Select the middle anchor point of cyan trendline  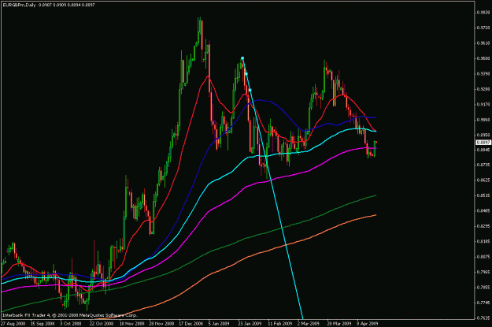coord(246,74)
